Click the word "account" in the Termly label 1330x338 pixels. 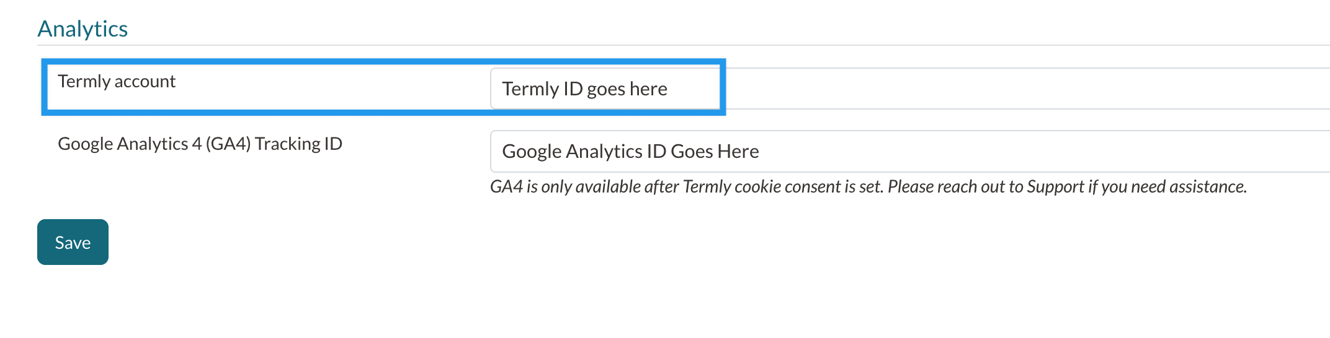[145, 81]
